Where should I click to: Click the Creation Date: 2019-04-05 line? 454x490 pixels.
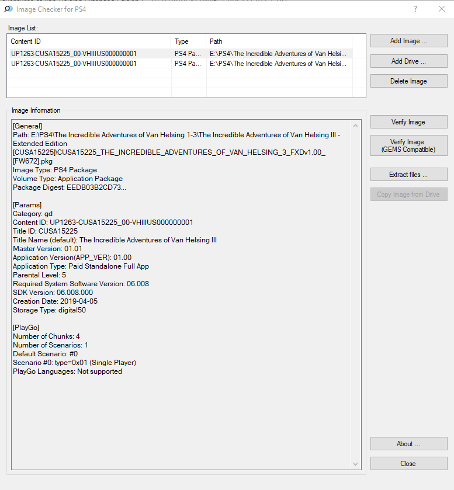(x=56, y=301)
